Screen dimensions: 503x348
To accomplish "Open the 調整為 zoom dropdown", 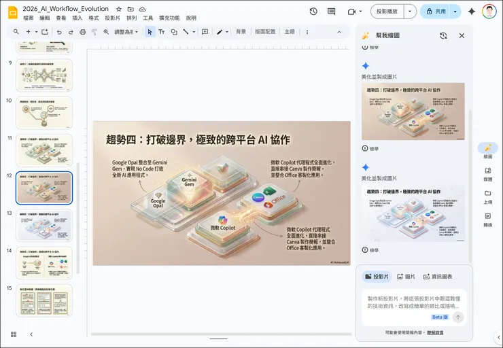I will pos(126,32).
